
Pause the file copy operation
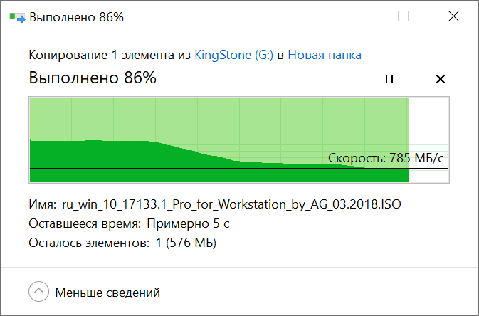point(389,79)
